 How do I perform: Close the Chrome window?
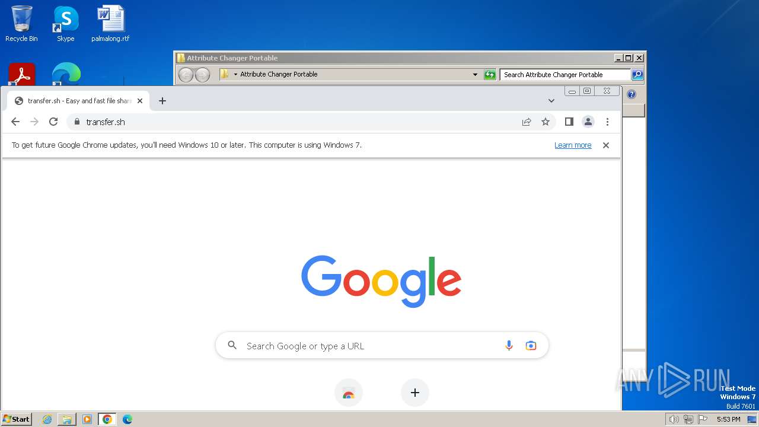click(607, 91)
